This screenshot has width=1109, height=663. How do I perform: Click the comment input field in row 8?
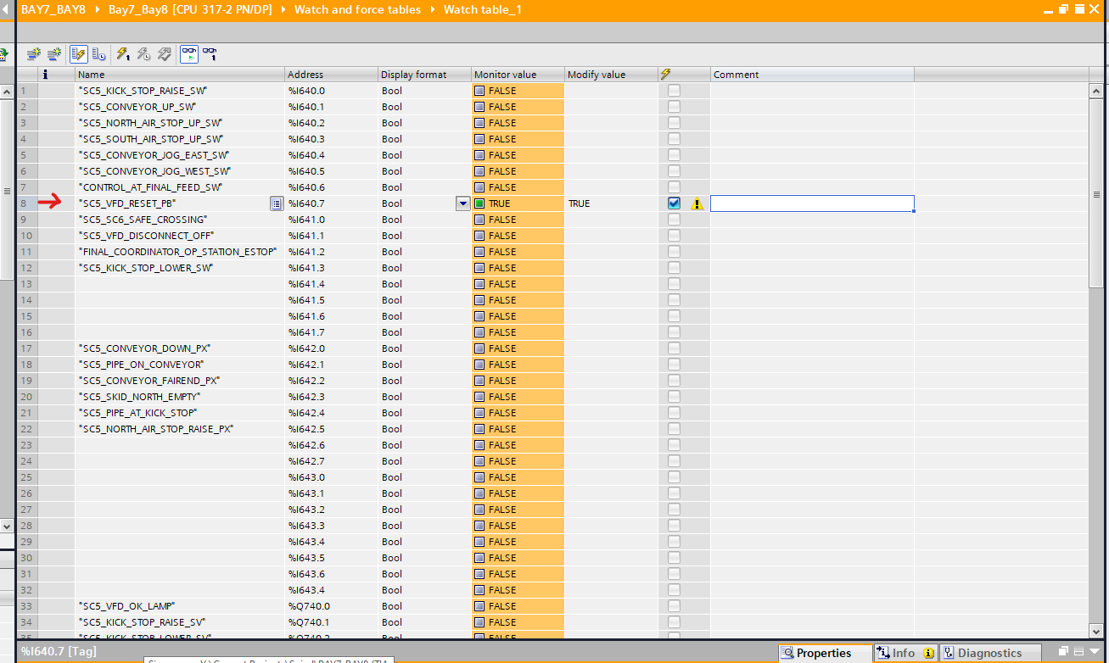(811, 203)
